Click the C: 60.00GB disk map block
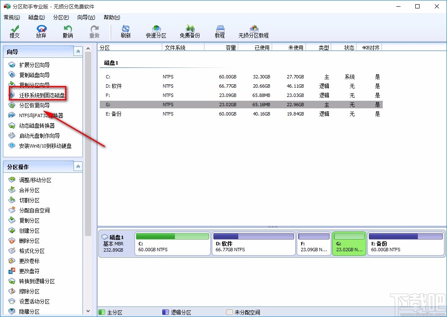 pos(172,244)
